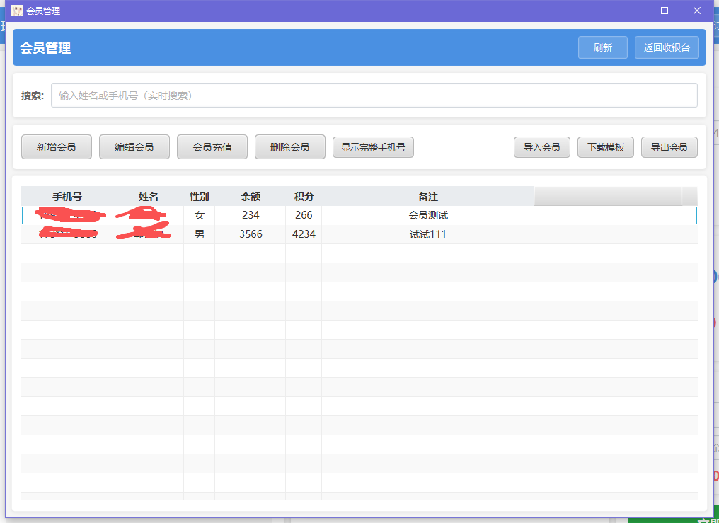Click 会员充值 to recharge member
Image resolution: width=719 pixels, height=523 pixels.
click(212, 147)
